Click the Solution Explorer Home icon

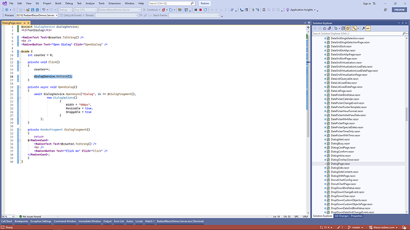pyautogui.click(x=324, y=28)
